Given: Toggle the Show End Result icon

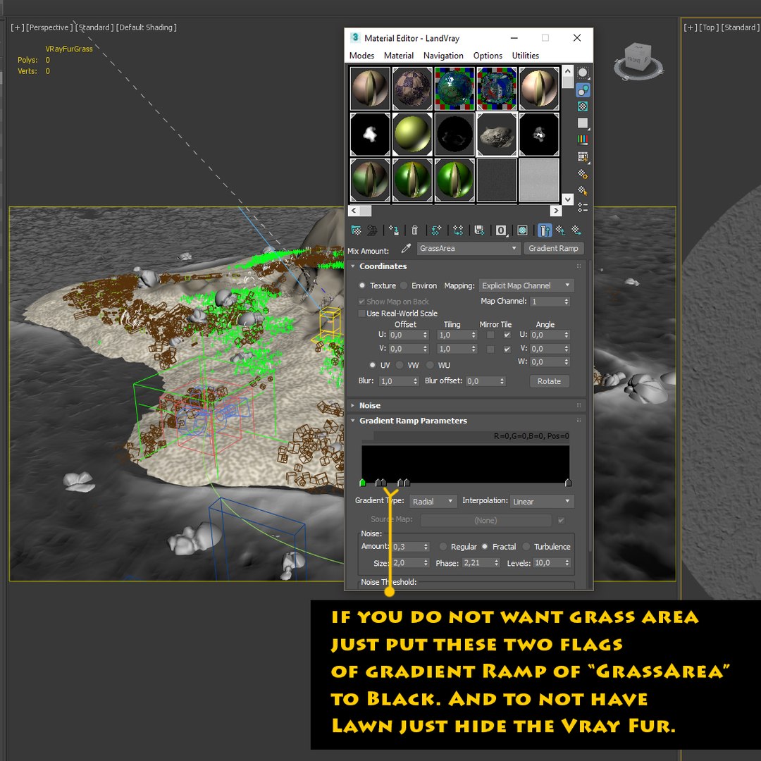Looking at the screenshot, I should click(x=545, y=230).
